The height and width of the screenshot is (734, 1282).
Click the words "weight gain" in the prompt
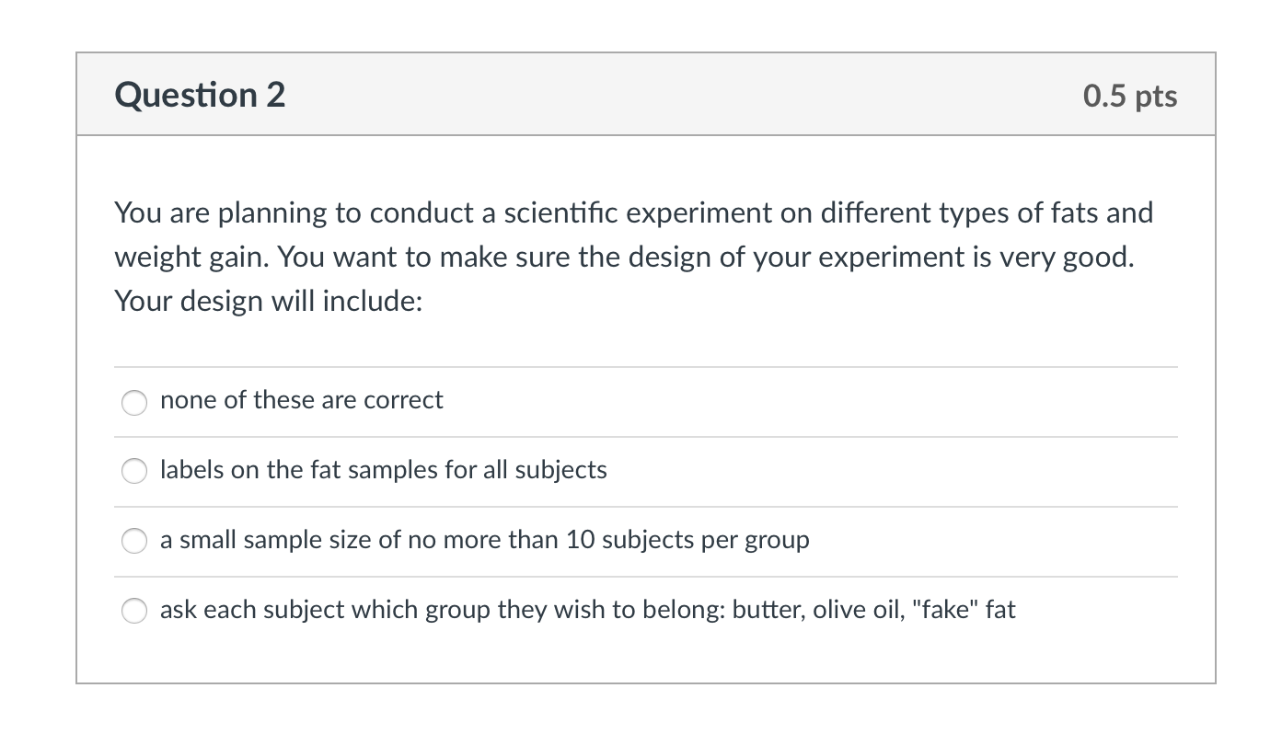(x=189, y=257)
